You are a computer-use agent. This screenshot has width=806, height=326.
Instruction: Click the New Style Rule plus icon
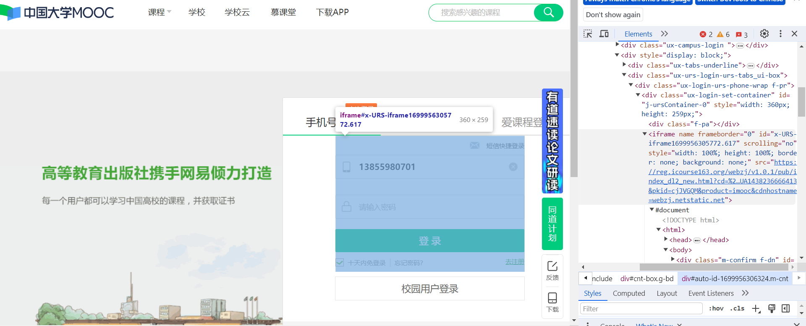tap(756, 309)
